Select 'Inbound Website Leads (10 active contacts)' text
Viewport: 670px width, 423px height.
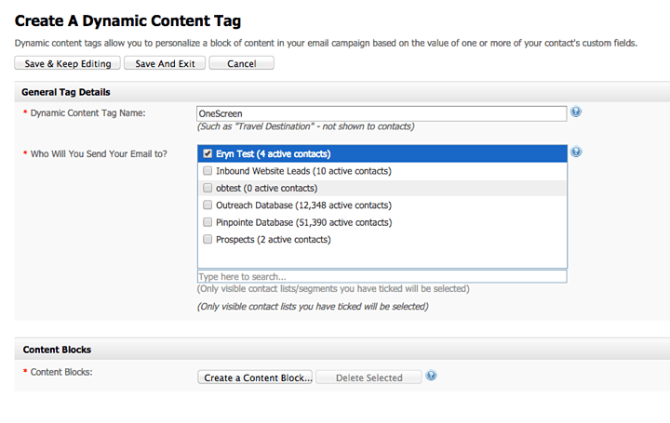click(x=303, y=171)
